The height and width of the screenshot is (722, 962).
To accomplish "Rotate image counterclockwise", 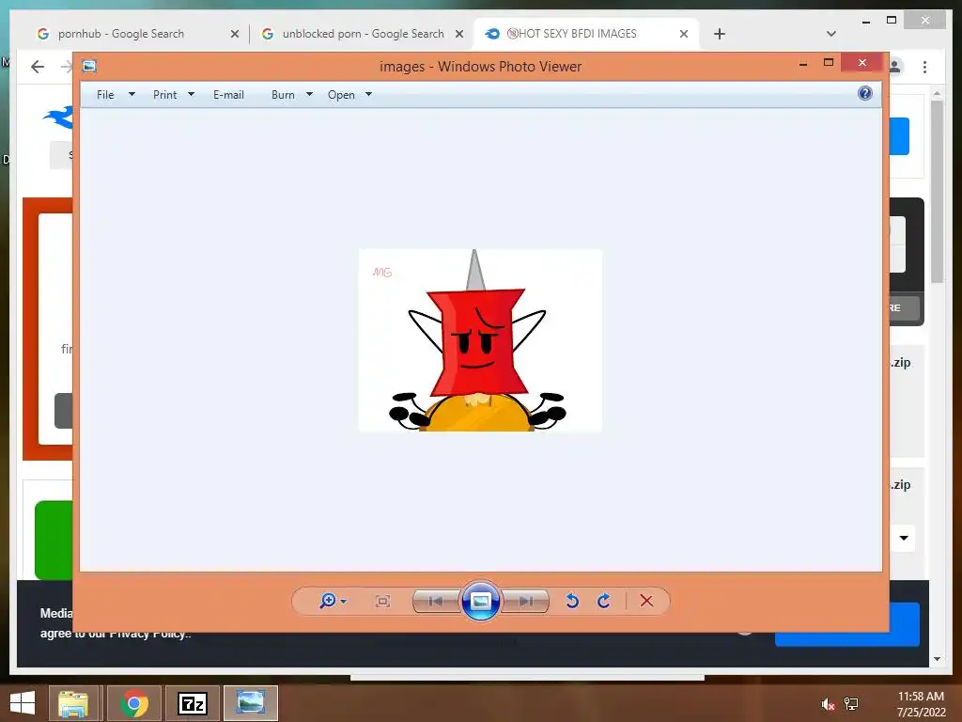I will (x=572, y=601).
